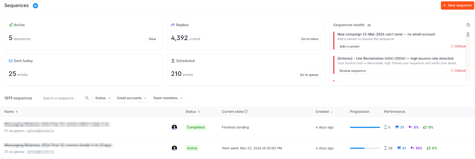Open the Status filter dropdown
475x159 pixels.
tap(103, 98)
